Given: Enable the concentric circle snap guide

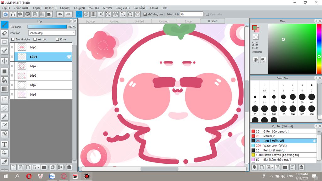Looking at the screenshot, I should pyautogui.click(x=116, y=14).
